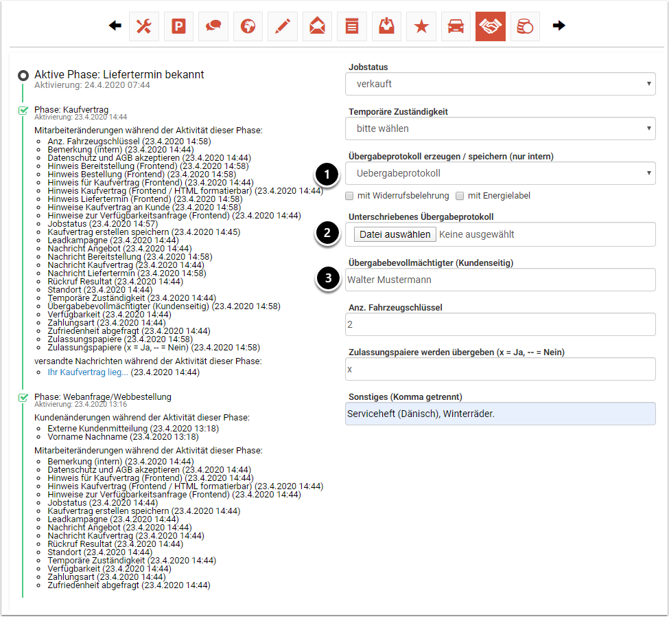
Task: Open the chat bubbles icon
Action: pos(213,26)
